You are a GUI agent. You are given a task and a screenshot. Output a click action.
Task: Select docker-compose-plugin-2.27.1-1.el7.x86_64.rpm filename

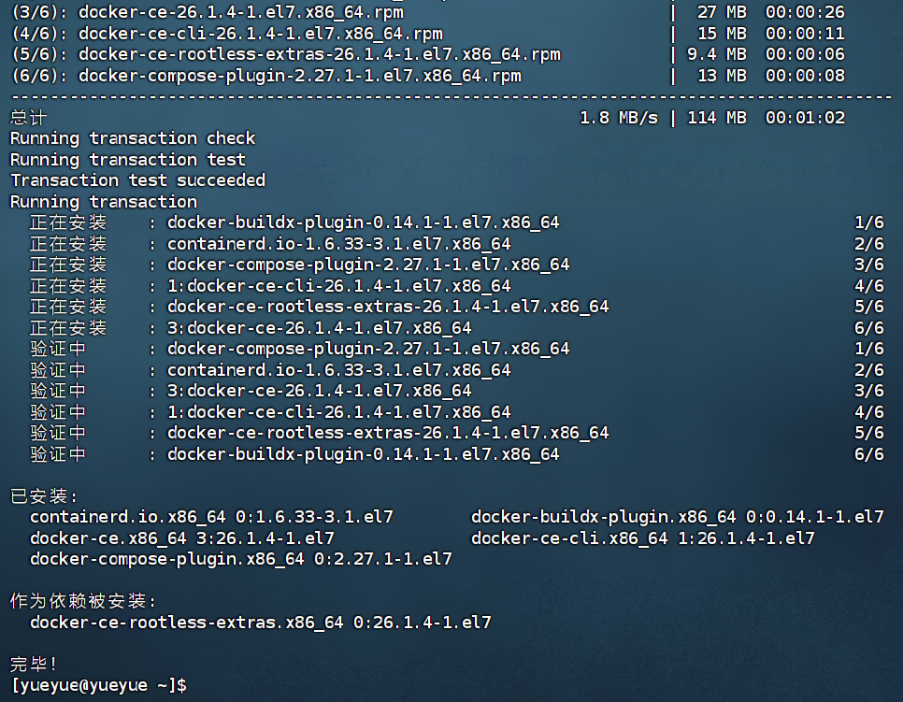click(x=300, y=76)
